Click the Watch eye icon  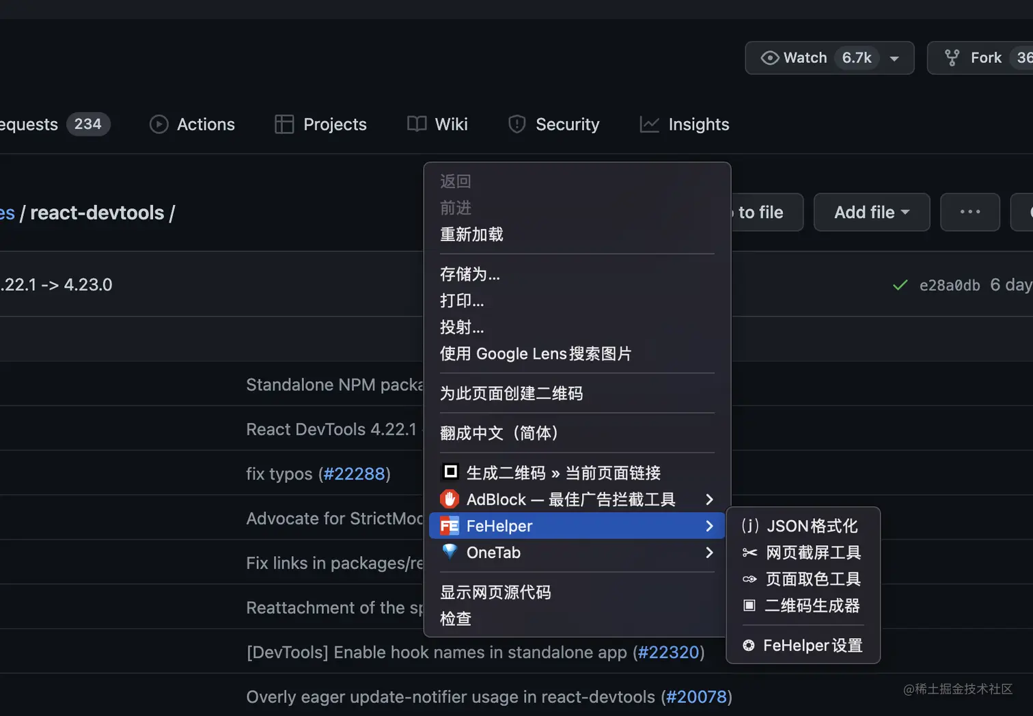(770, 58)
